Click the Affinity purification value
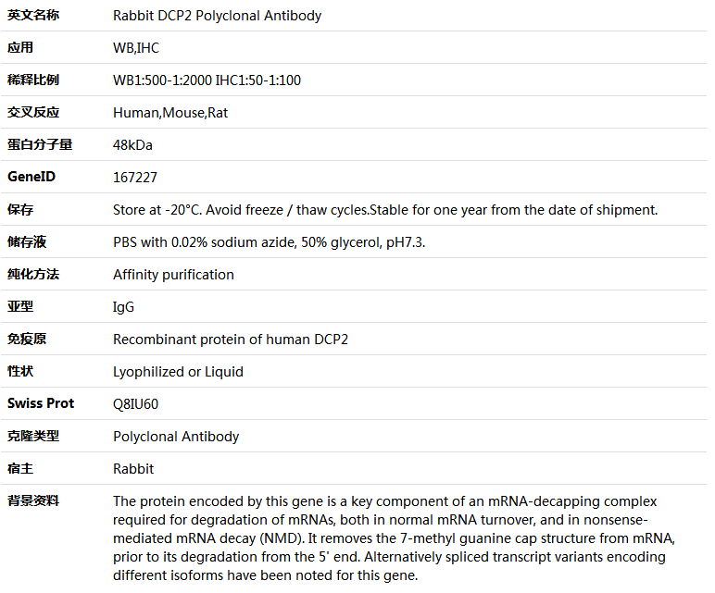 point(173,275)
